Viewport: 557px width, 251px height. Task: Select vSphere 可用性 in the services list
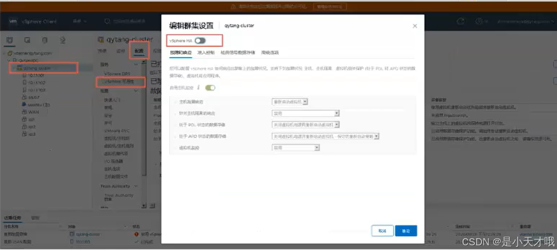118,82
